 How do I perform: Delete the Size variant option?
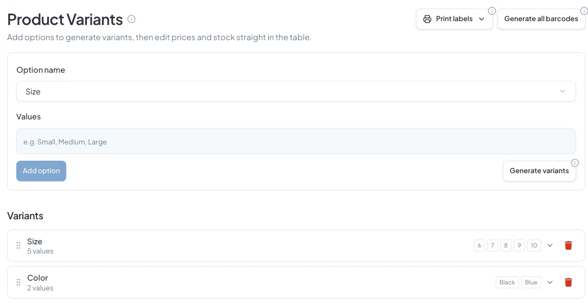(568, 245)
